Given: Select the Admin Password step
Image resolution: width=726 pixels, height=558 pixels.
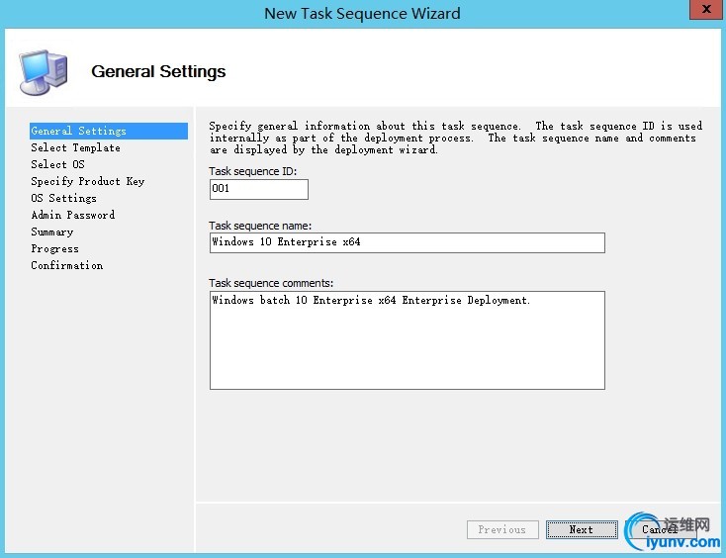Looking at the screenshot, I should click(x=72, y=215).
